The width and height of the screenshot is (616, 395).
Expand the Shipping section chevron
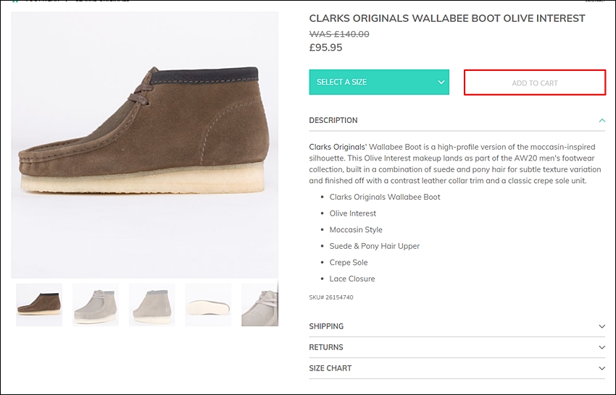[602, 326]
